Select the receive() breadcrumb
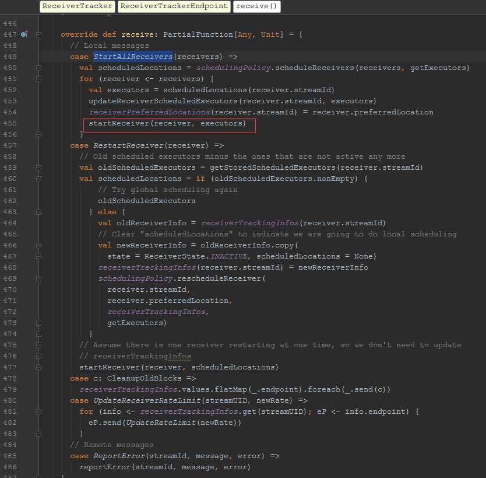486x478 pixels. (x=256, y=6)
